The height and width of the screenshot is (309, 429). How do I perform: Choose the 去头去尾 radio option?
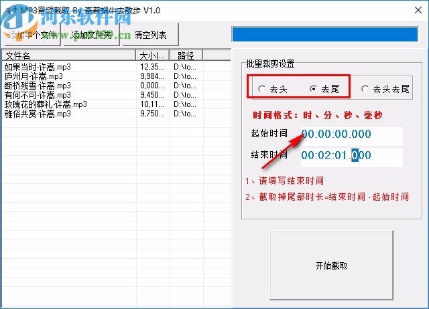pyautogui.click(x=385, y=89)
